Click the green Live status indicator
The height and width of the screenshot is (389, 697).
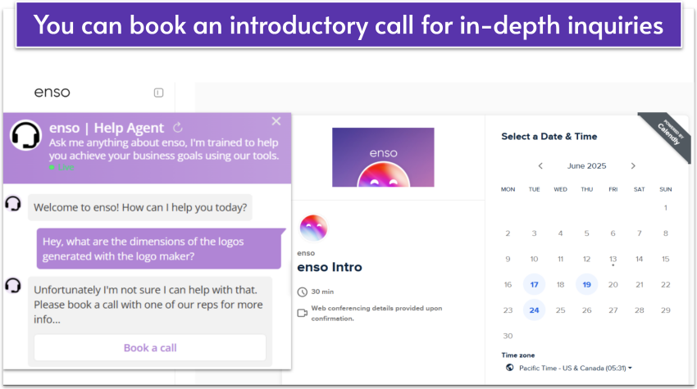click(x=61, y=167)
